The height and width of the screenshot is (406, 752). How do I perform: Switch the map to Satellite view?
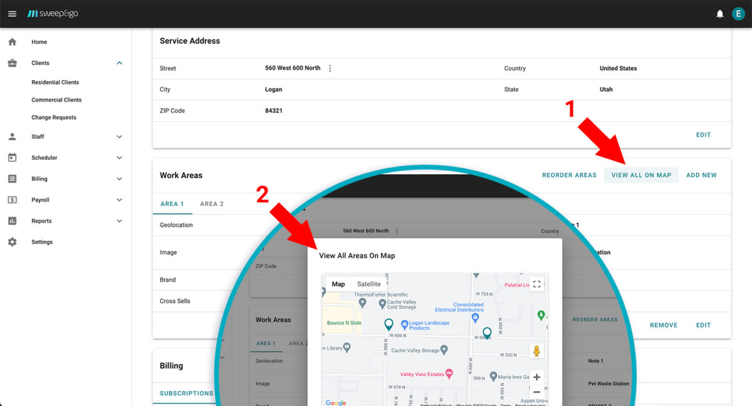coord(368,284)
